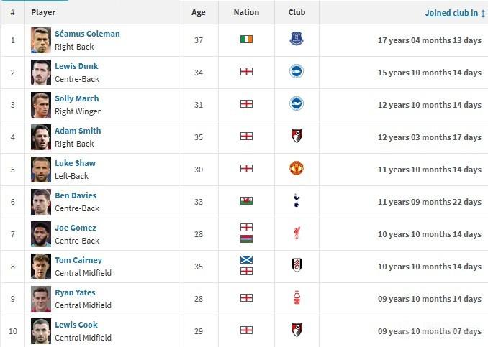This screenshot has width=488, height=347.
Task: Sort by the Joined club in column
Action: coord(451,13)
